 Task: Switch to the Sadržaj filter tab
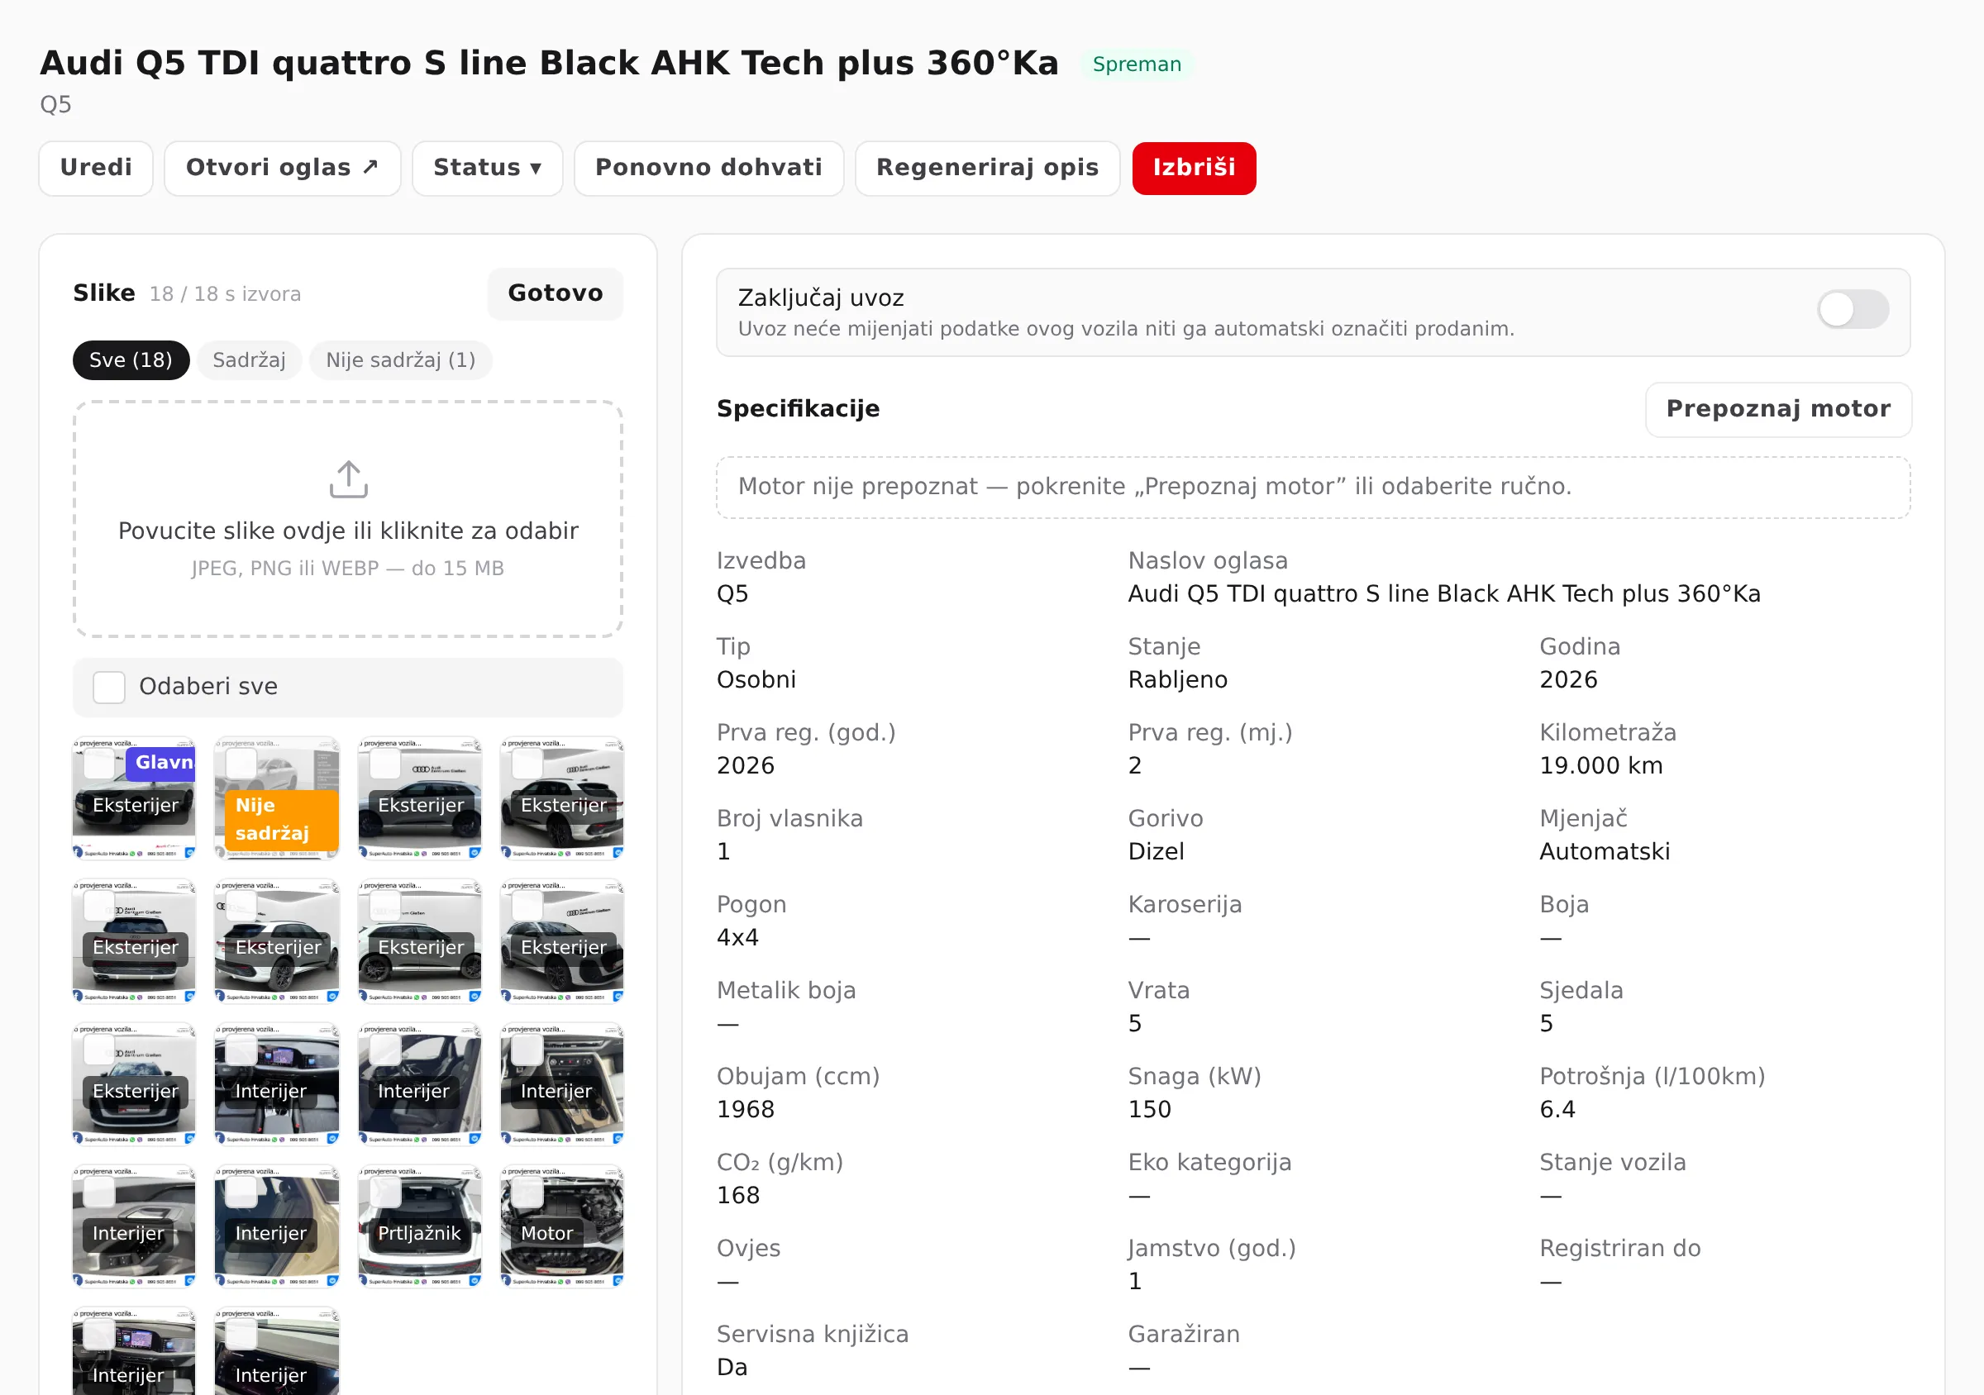249,360
